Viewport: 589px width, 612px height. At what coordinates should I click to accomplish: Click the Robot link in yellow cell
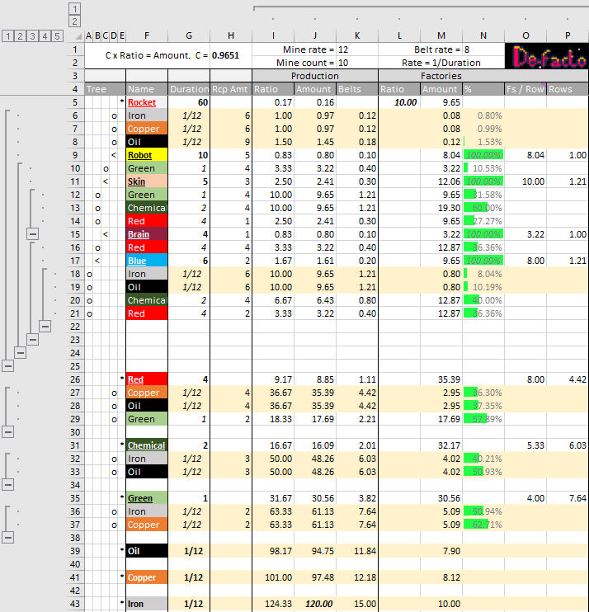140,155
